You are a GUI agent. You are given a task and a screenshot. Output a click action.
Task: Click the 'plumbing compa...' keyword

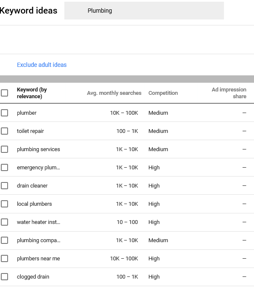coord(39,240)
